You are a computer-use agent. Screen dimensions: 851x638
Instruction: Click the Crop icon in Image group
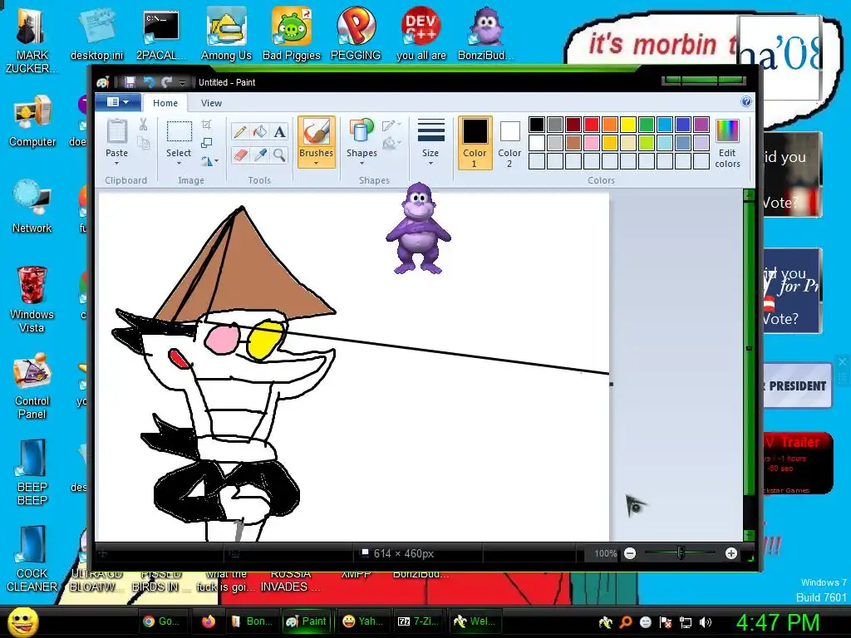pyautogui.click(x=207, y=125)
